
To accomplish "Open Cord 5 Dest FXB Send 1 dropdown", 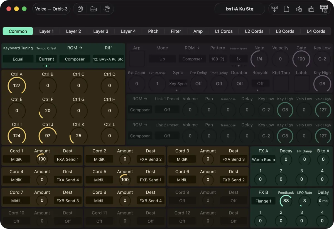I will (x=151, y=180).
